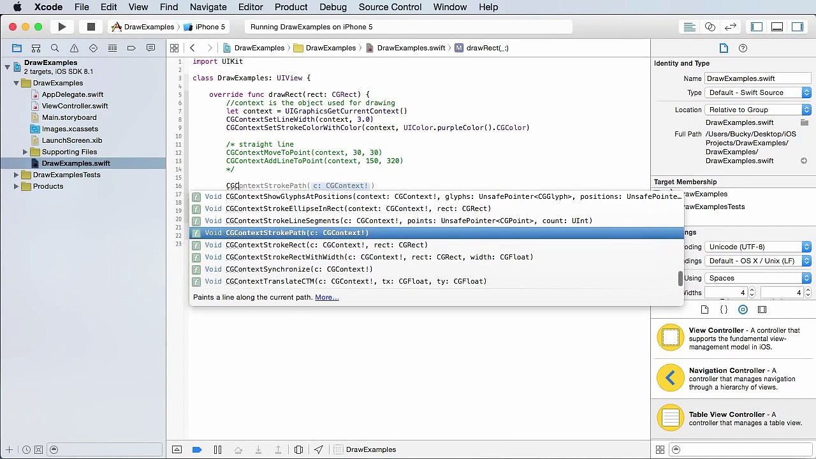Select CGContextSynchronize completion suggestion
Screen dimensions: 816x459
(x=436, y=269)
